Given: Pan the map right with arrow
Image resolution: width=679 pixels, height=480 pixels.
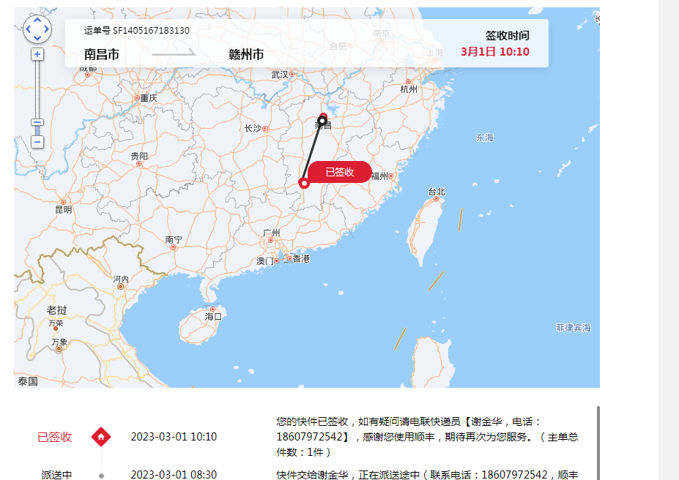Looking at the screenshot, I should point(46,29).
